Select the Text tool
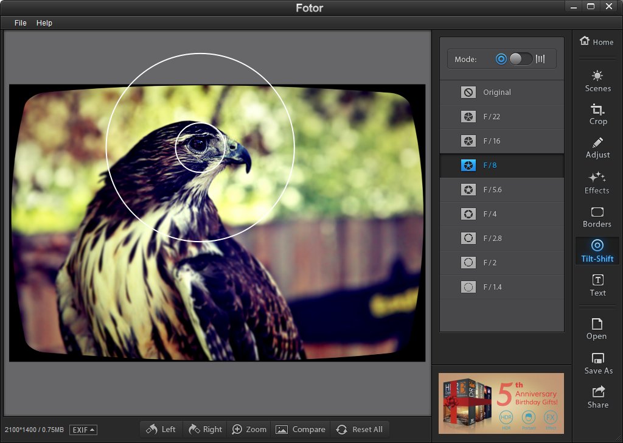 click(597, 285)
